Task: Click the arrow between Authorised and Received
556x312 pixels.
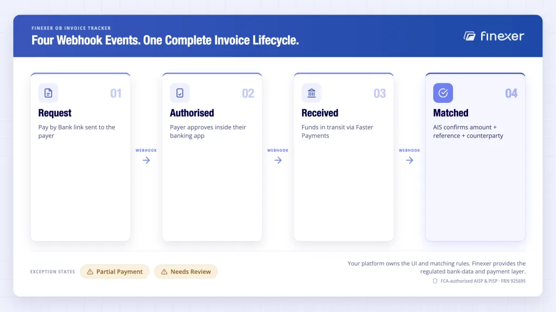Action: coord(278,160)
